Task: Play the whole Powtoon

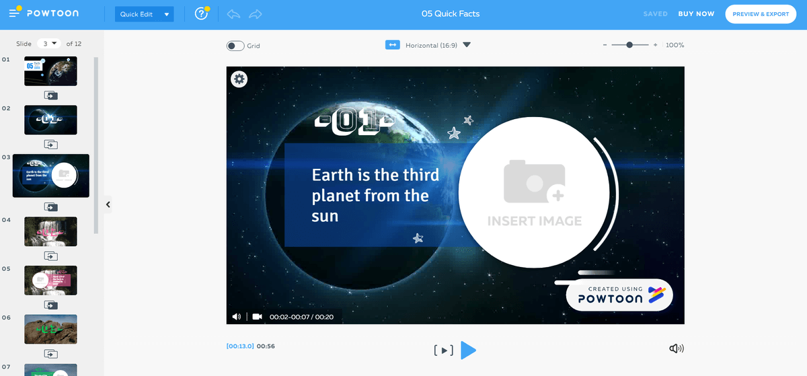Action: [x=469, y=350]
